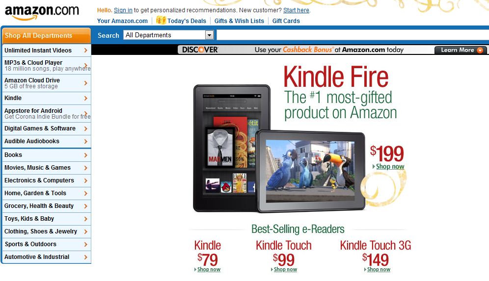Click the Discover card logo in banner
Viewport: 489px width, 281px height.
tap(200, 50)
